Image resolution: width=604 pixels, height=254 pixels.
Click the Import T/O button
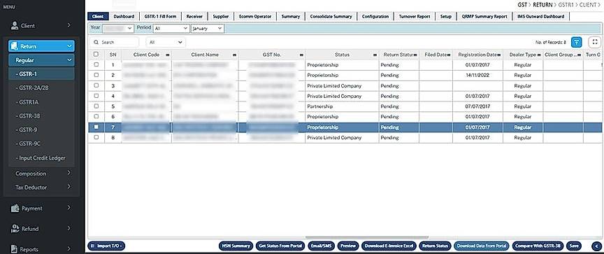pos(106,246)
